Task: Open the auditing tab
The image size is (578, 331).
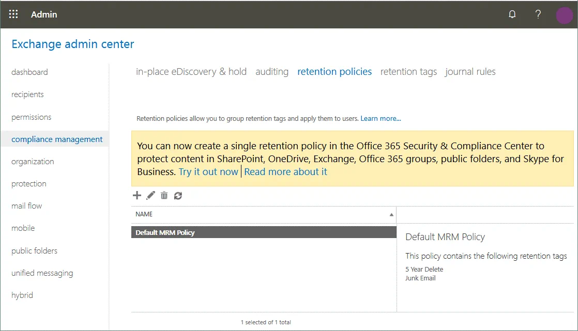Action: click(x=272, y=72)
